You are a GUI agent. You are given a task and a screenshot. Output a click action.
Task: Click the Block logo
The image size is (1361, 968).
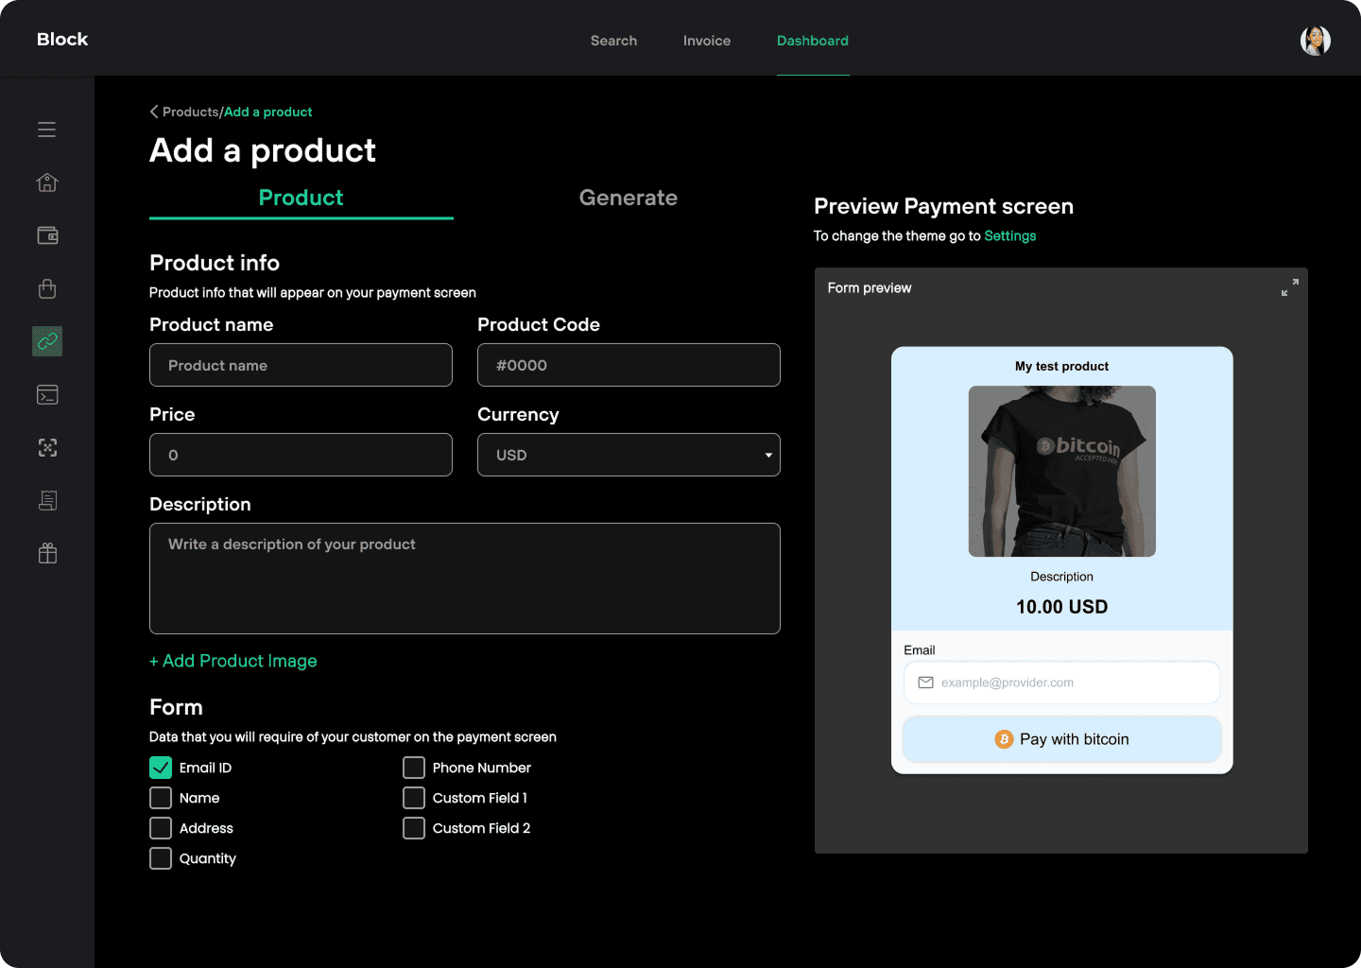point(62,39)
